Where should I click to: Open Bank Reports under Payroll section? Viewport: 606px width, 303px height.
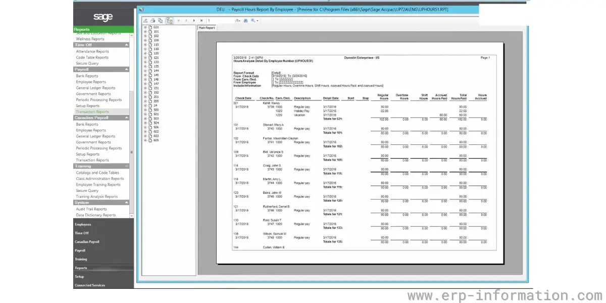(x=87, y=76)
